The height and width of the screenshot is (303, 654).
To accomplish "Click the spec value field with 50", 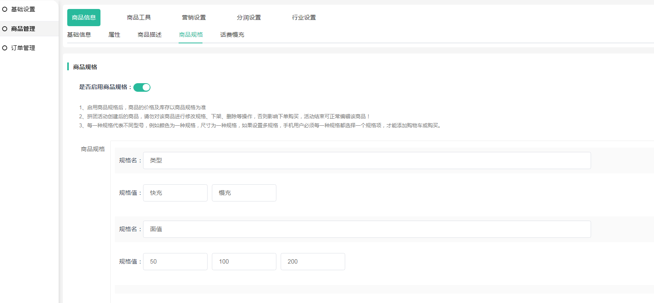I will [175, 262].
